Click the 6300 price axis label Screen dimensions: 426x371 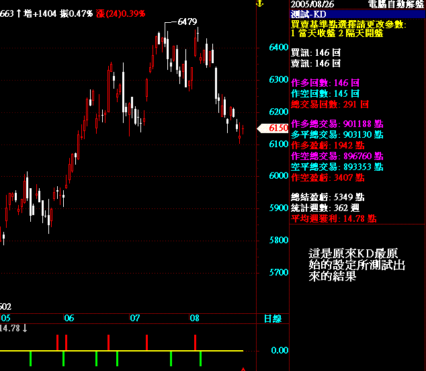click(x=278, y=79)
